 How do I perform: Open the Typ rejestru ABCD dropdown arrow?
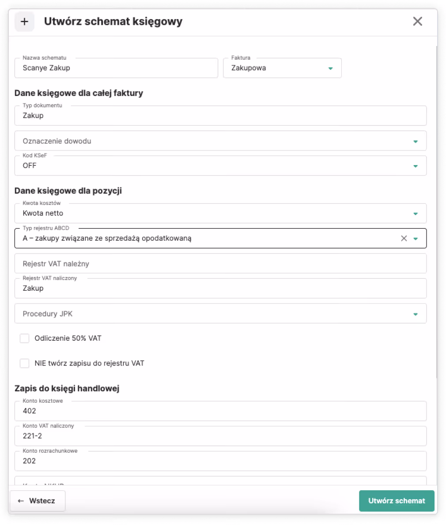[415, 239]
